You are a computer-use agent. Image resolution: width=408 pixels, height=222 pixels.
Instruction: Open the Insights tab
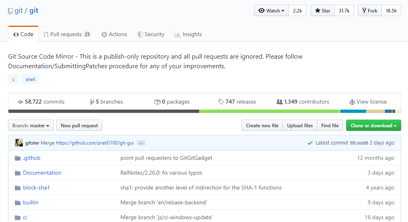click(188, 35)
